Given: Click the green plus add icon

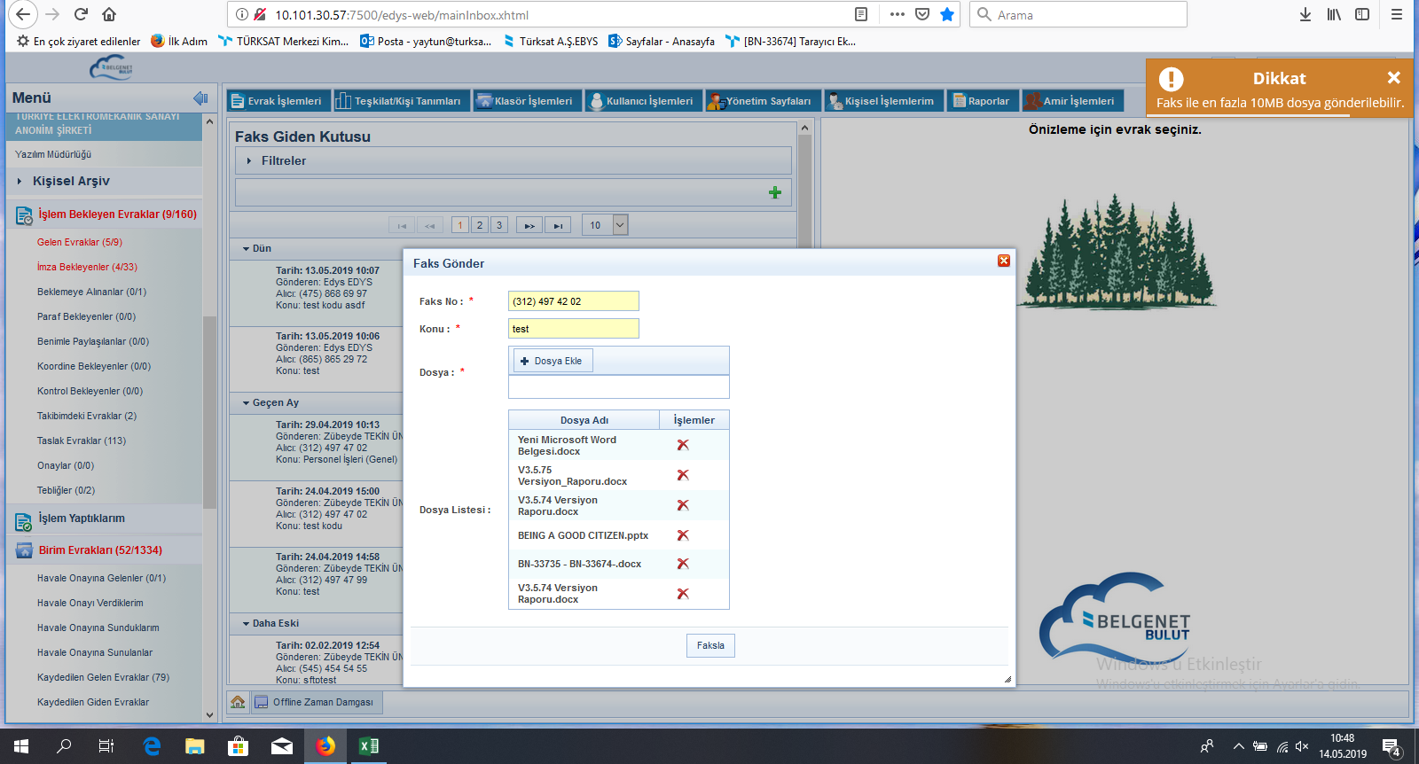Looking at the screenshot, I should [775, 192].
